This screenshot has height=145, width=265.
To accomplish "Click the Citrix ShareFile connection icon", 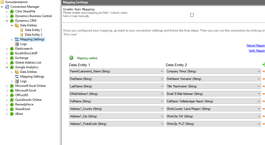I will tap(12, 11).
